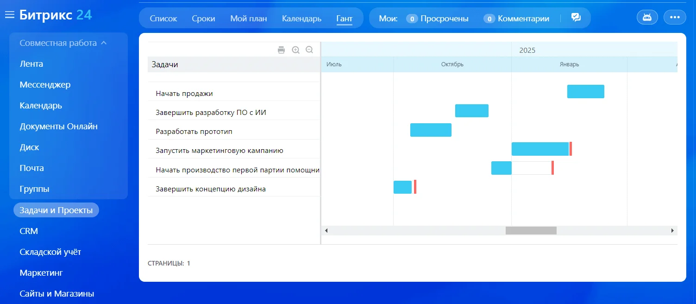Viewport: 696px width, 304px height.
Task: Click the horizontal scrollbar thumb of the Gantt chart
Action: pyautogui.click(x=531, y=230)
